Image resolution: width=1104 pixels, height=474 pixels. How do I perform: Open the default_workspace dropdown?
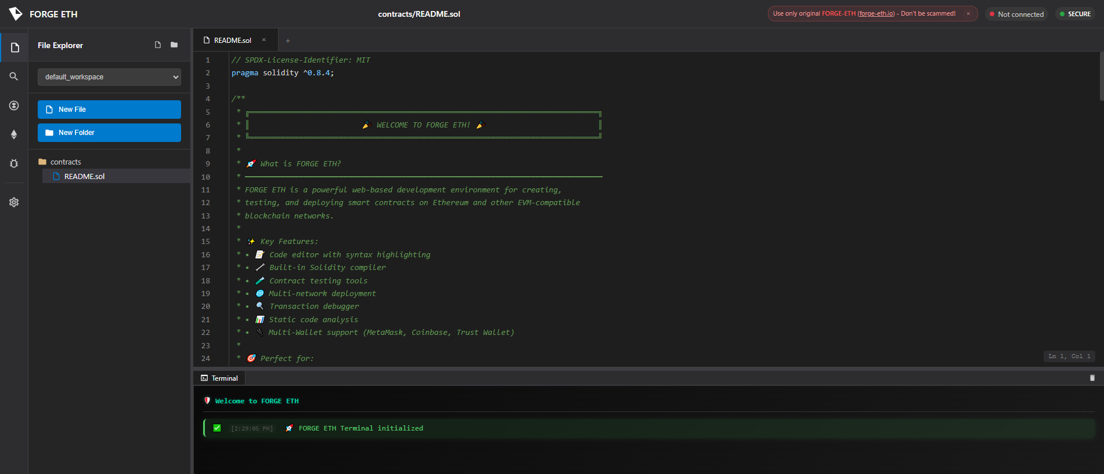tap(109, 77)
